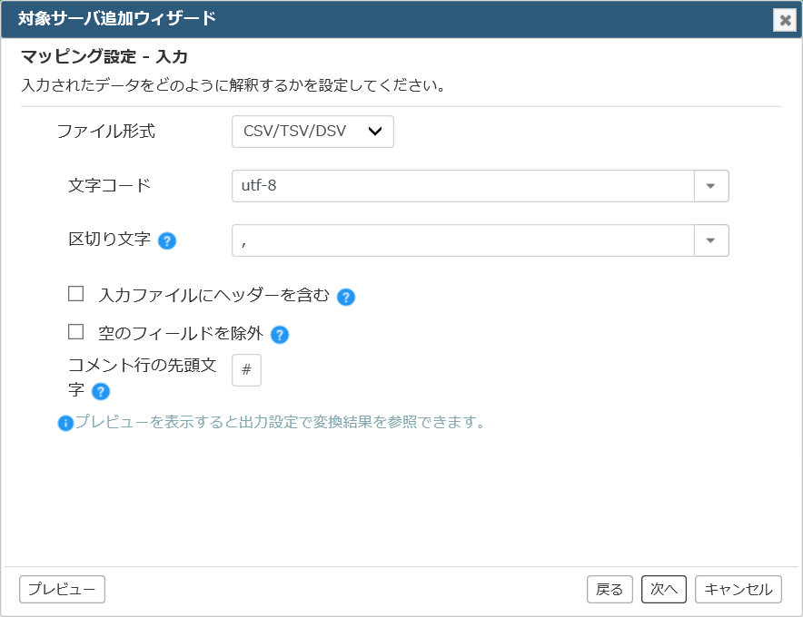This screenshot has width=803, height=617.
Task: Open help for 入力ファイルにヘッダーを含む option
Action: [x=346, y=297]
